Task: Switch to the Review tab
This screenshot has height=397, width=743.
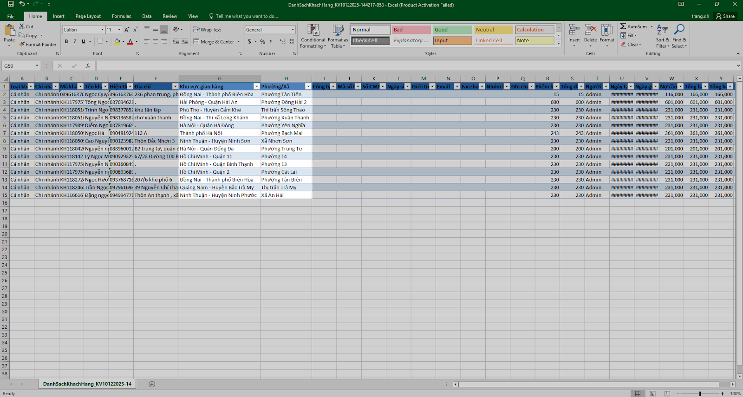Action: (169, 16)
